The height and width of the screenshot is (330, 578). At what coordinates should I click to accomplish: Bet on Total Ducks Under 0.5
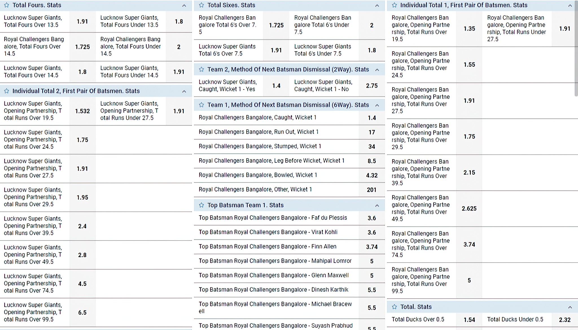click(x=565, y=320)
